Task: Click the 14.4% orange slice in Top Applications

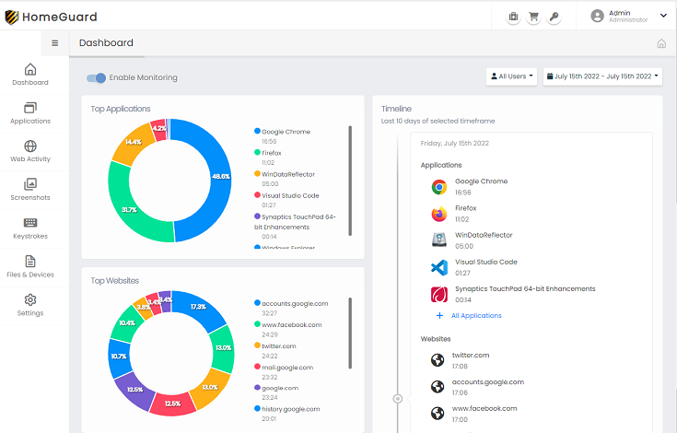Action: (133, 144)
